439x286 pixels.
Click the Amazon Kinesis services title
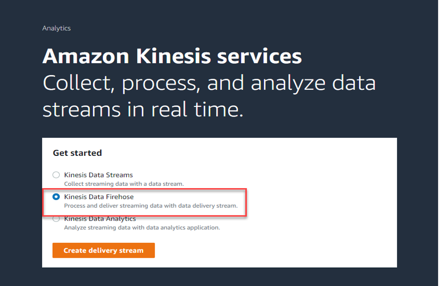coord(172,56)
